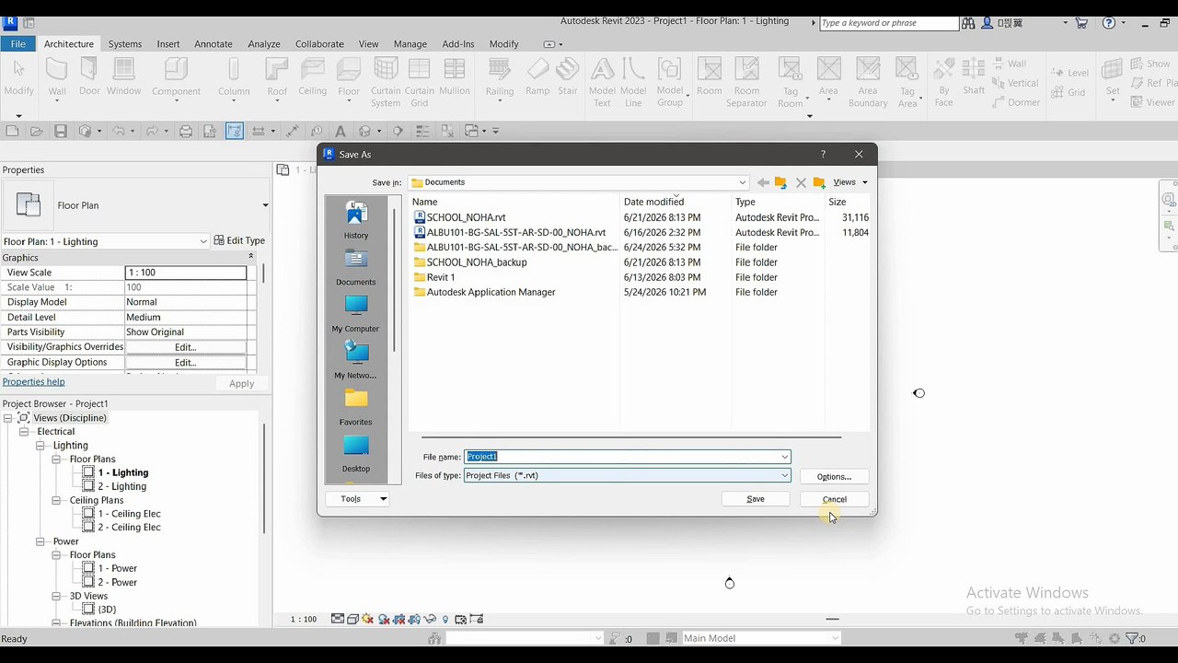This screenshot has width=1178, height=663.
Task: Switch to the Insert ribbon tab
Action: [x=168, y=43]
